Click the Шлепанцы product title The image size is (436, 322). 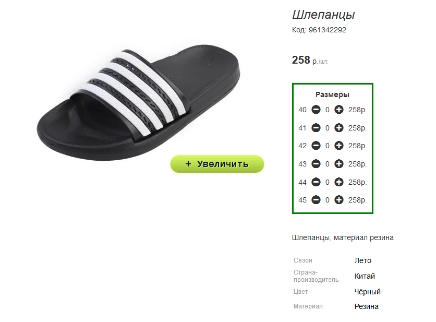(x=323, y=15)
